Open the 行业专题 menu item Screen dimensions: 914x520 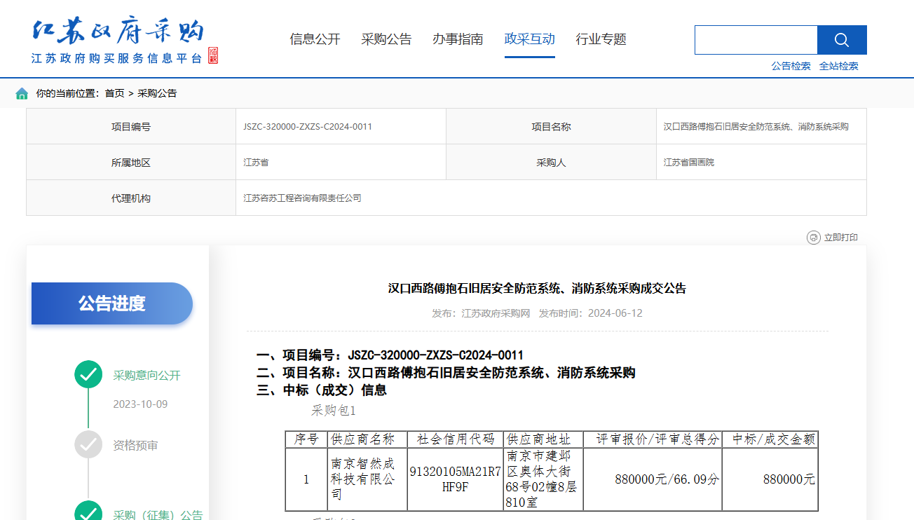tap(601, 39)
